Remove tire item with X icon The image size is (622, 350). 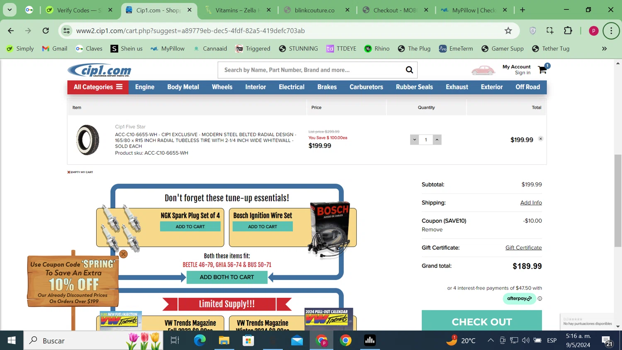coord(541,139)
